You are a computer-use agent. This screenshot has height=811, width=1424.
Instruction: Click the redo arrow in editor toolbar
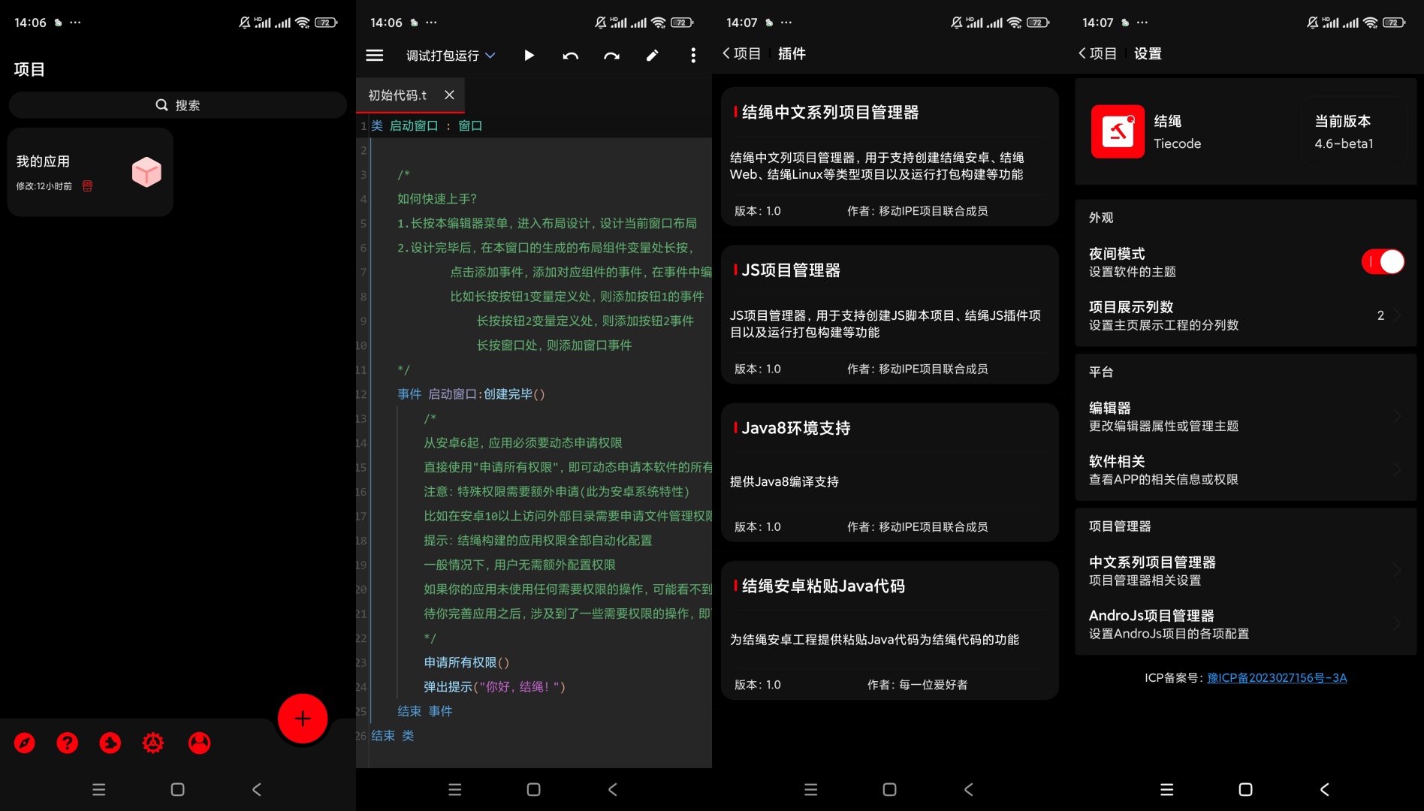click(611, 55)
